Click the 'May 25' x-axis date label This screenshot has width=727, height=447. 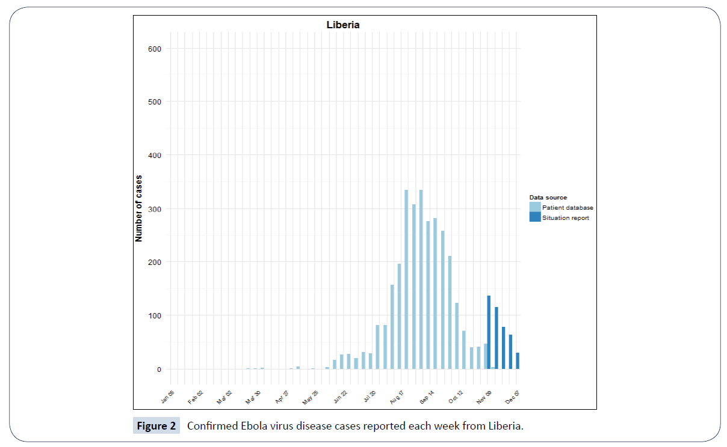coord(311,397)
